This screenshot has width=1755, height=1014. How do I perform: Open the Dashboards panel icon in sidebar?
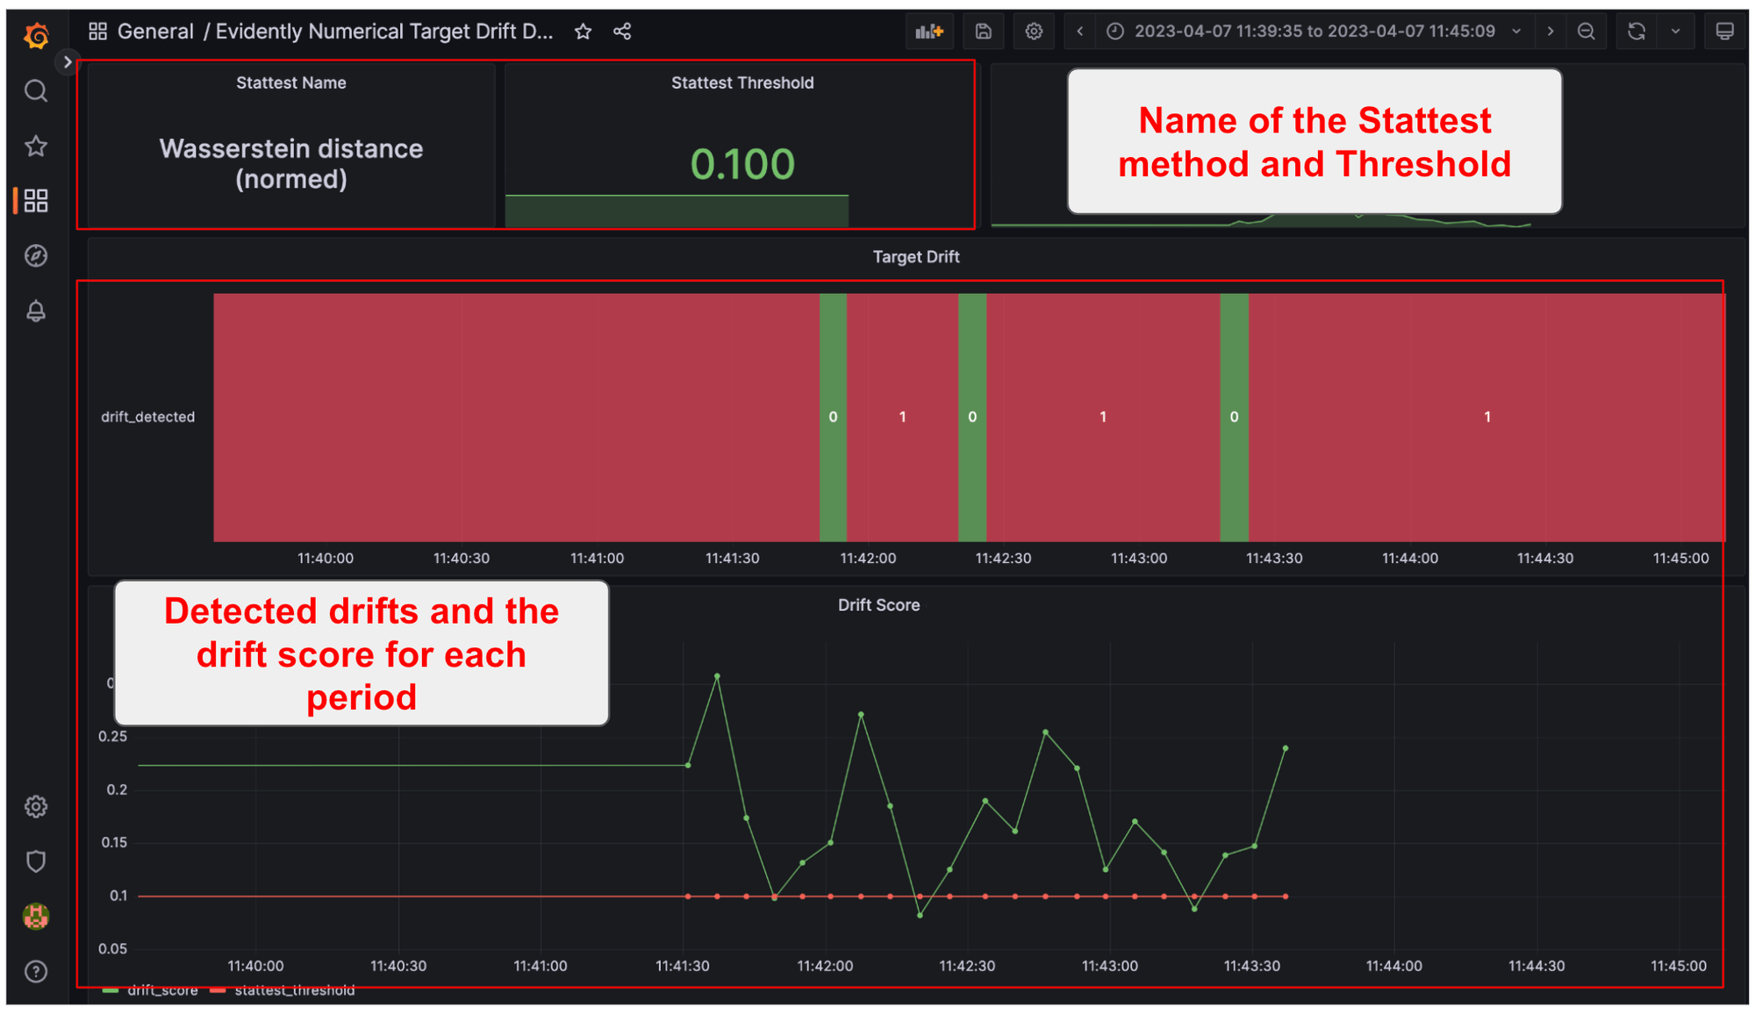click(35, 200)
